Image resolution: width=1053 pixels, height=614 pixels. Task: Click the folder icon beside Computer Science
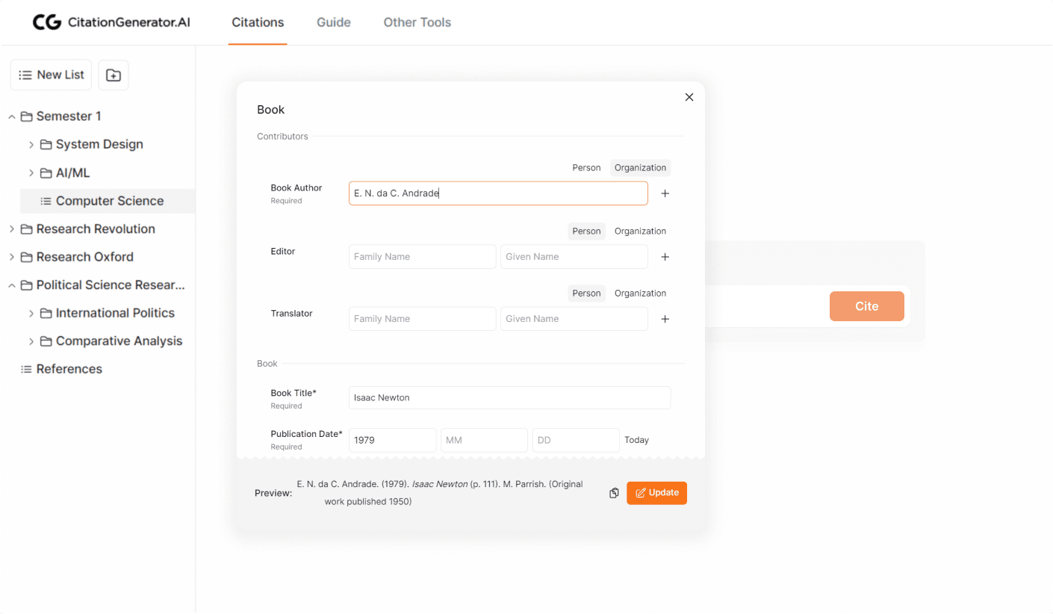click(46, 201)
